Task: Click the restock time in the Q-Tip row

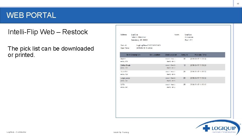Action: tap(198, 85)
